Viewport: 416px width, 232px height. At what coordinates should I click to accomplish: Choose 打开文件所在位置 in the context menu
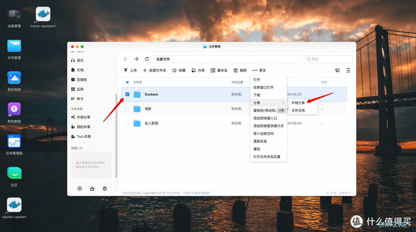tap(268, 156)
